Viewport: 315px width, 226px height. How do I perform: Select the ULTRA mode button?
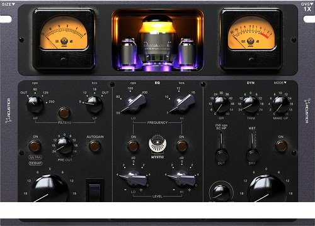[x=35, y=157]
